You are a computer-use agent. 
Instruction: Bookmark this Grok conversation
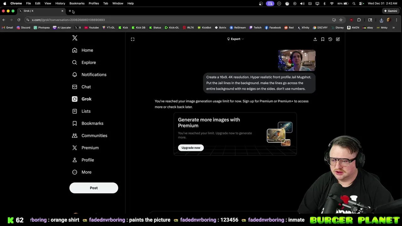[x=323, y=39]
